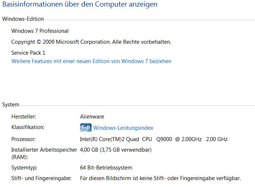Click the 'Systemtyp:' label
This screenshot has width=255, height=187.
pyautogui.click(x=24, y=168)
